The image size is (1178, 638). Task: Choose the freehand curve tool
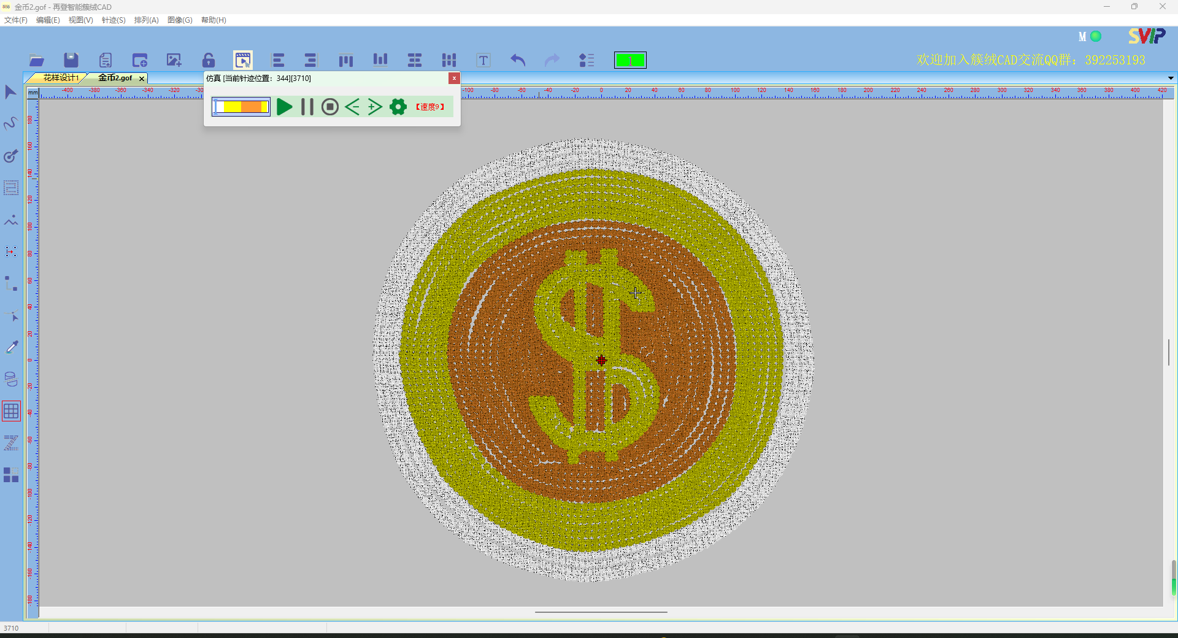point(10,123)
